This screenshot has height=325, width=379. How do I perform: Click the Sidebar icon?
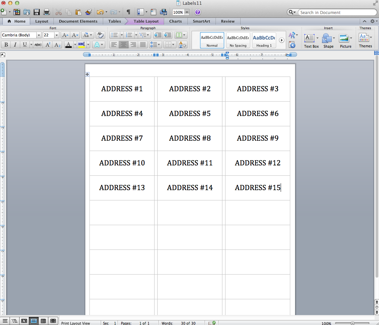tap(140, 12)
